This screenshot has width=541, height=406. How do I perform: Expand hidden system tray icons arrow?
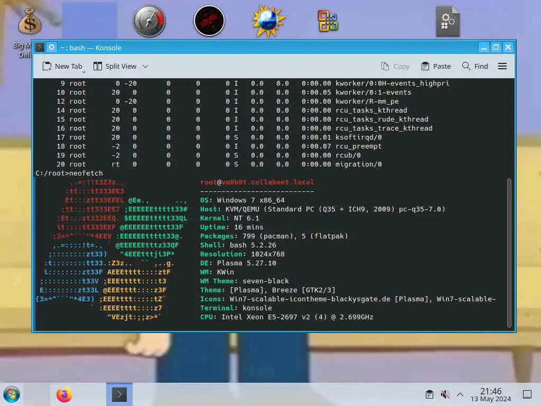pyautogui.click(x=460, y=394)
